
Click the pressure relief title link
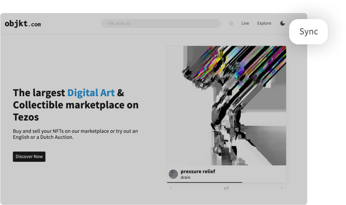[198, 171]
